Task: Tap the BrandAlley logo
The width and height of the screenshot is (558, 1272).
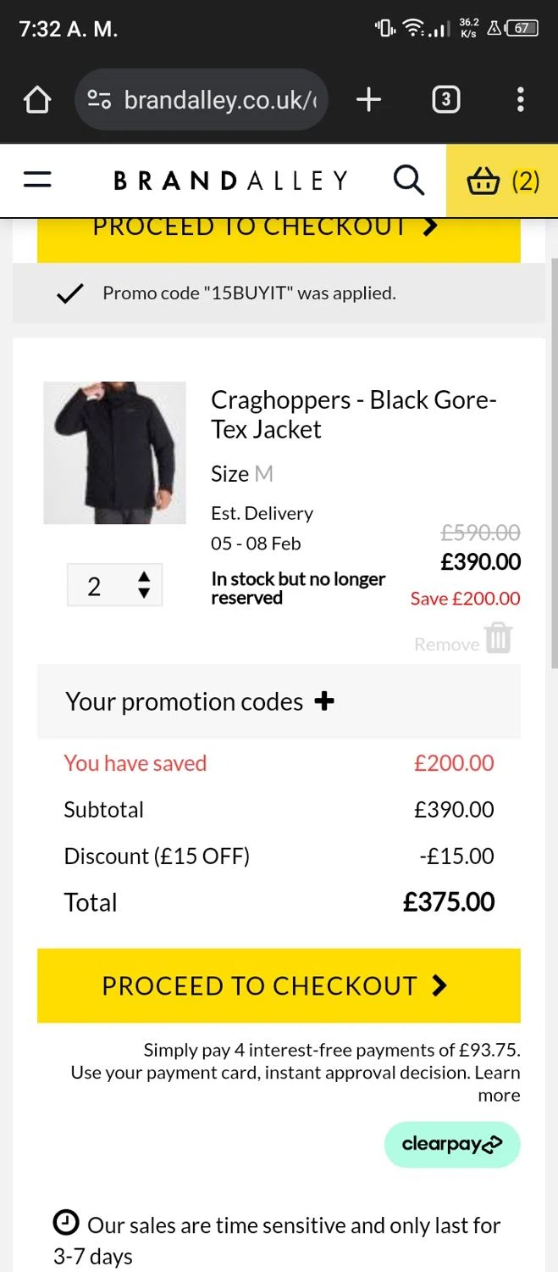Action: tap(230, 181)
